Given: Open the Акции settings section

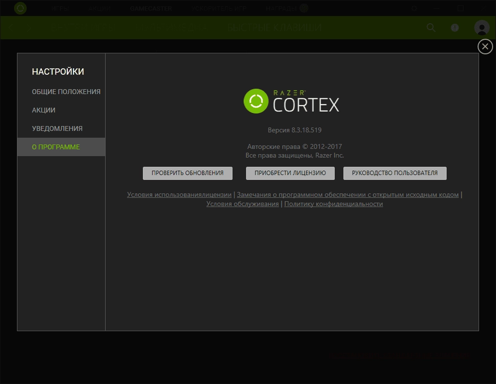Looking at the screenshot, I should tap(44, 110).
